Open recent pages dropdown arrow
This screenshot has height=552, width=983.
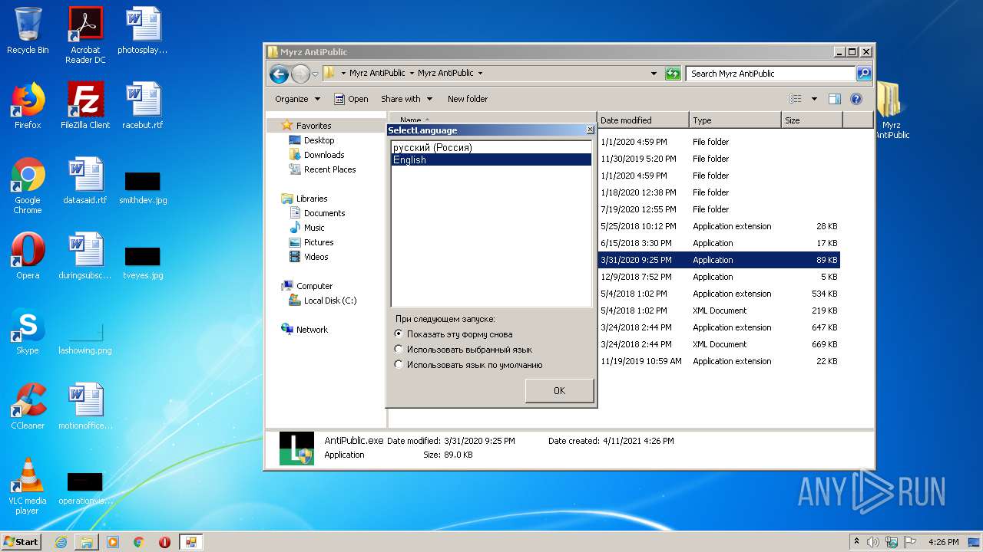point(315,74)
